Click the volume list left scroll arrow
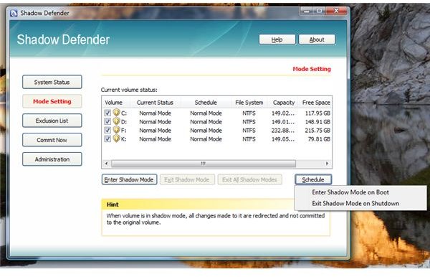This screenshot has height=277, width=430. pos(106,164)
